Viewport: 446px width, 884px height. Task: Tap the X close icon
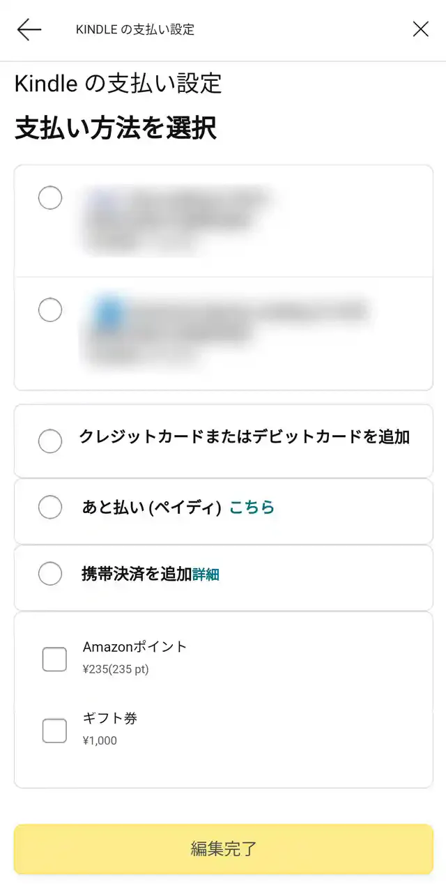(420, 29)
